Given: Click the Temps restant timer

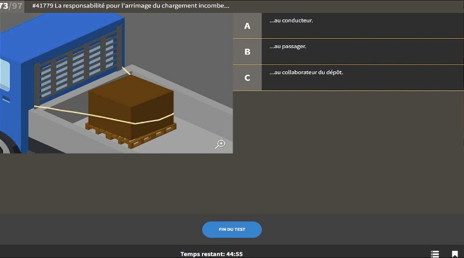Looking at the screenshot, I should pyautogui.click(x=211, y=254).
